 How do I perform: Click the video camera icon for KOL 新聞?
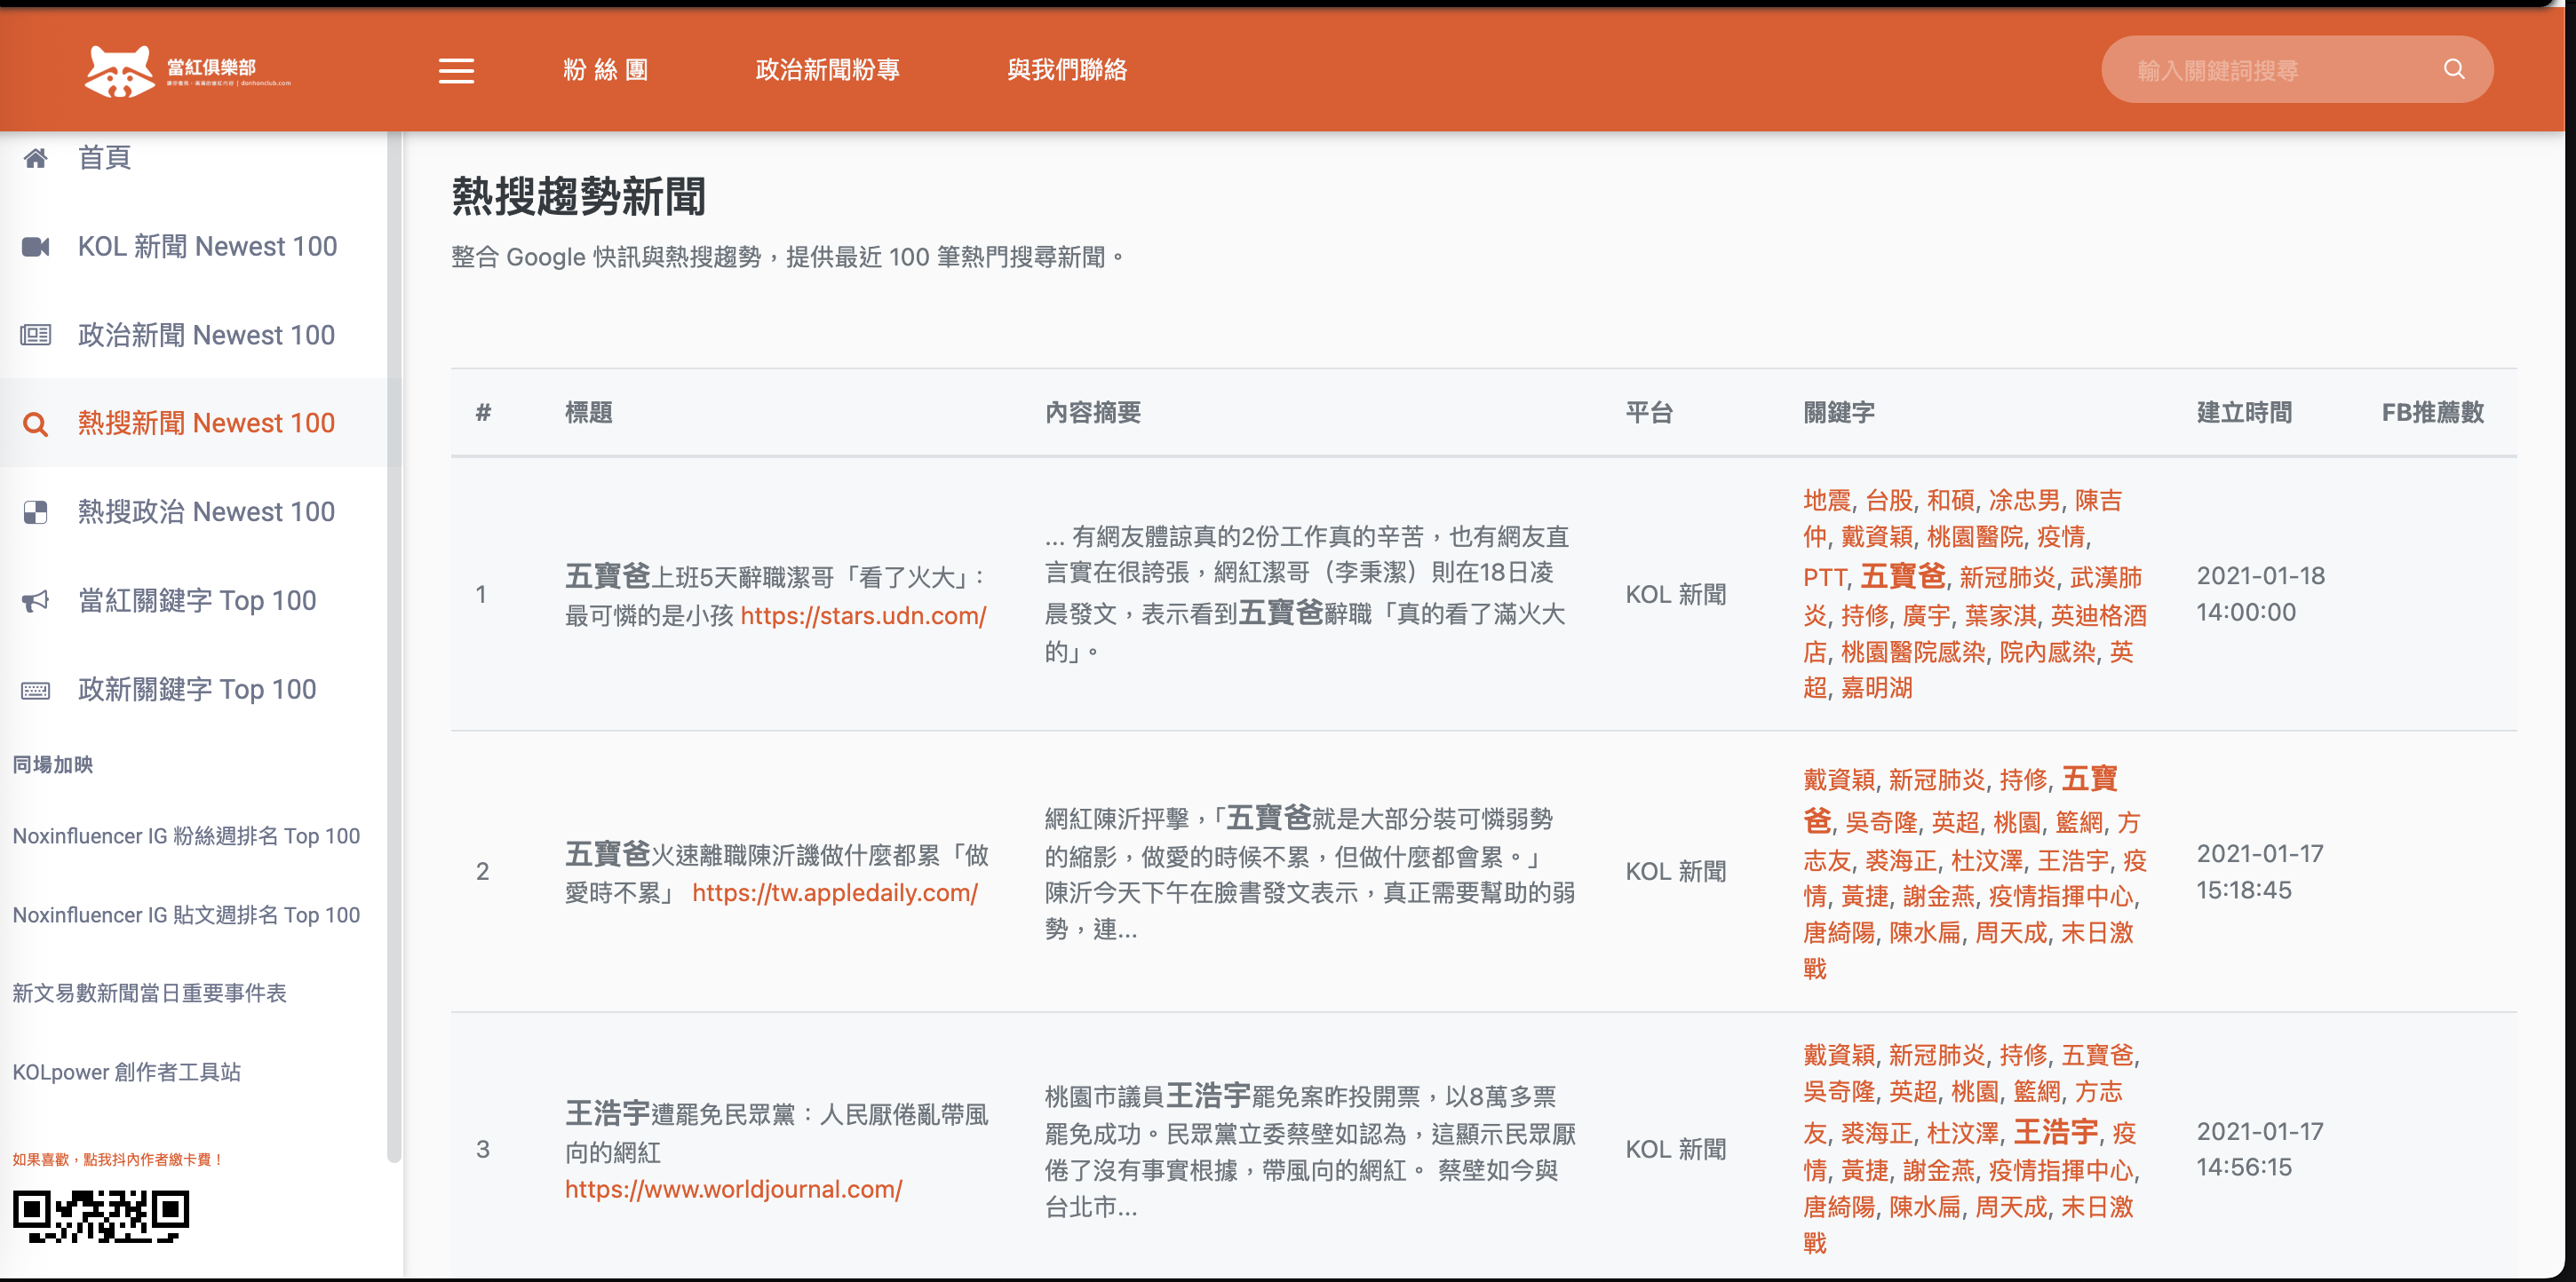[36, 247]
